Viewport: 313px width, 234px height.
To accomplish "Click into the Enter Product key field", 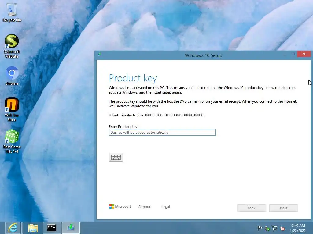I will 162,132.
